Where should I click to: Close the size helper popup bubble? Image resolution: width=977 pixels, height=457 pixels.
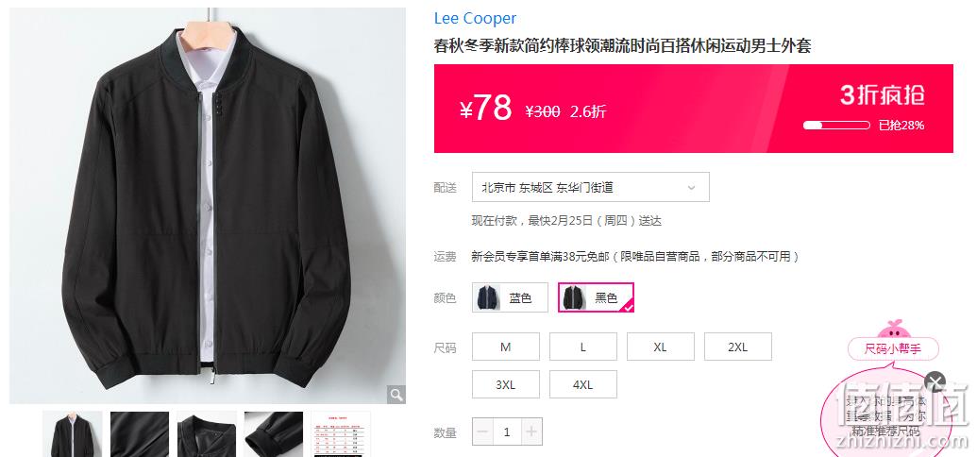pyautogui.click(x=935, y=381)
